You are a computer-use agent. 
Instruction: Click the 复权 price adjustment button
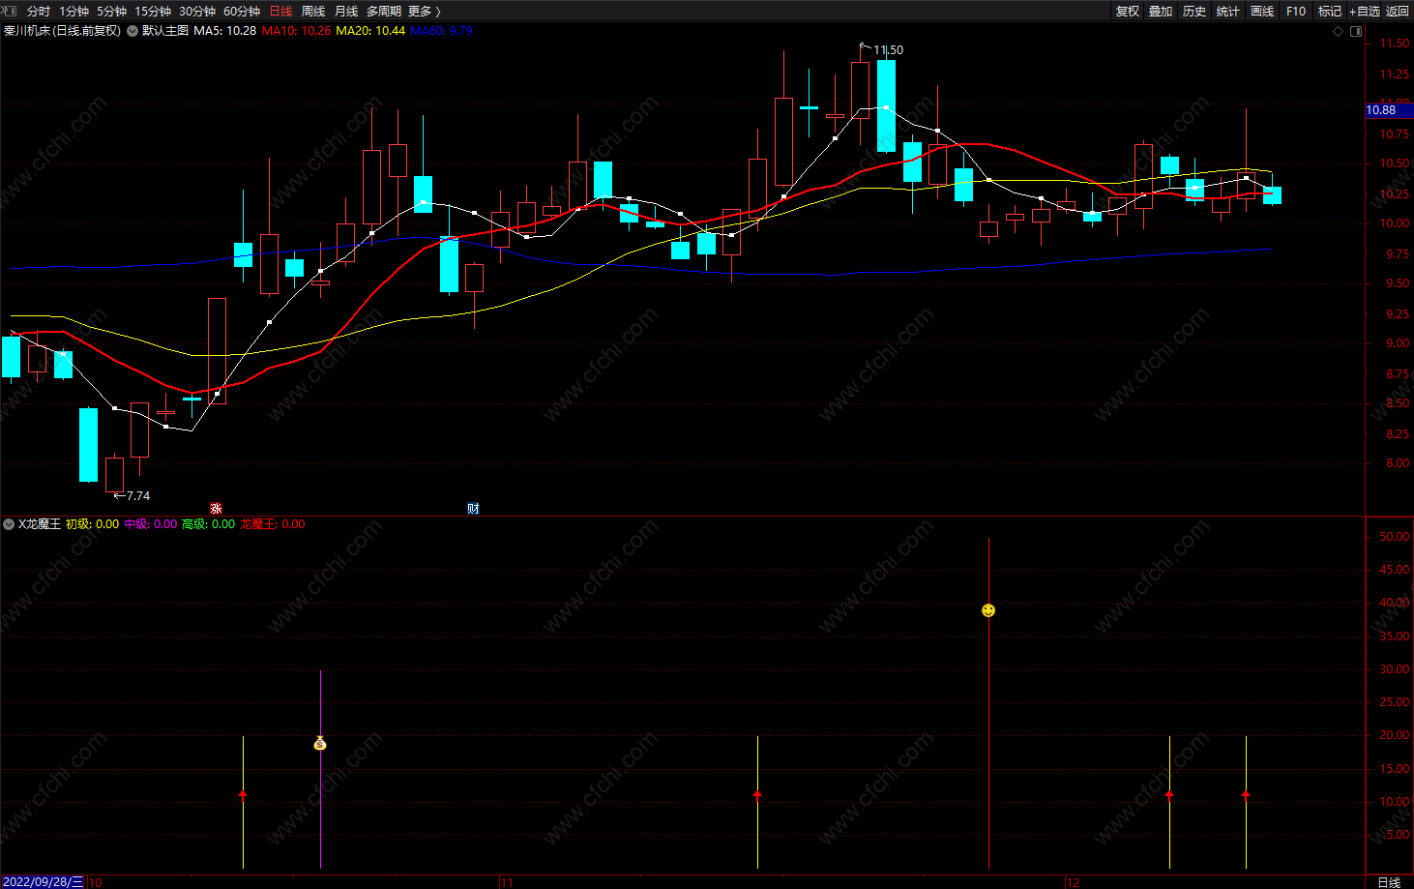[x=1128, y=12]
